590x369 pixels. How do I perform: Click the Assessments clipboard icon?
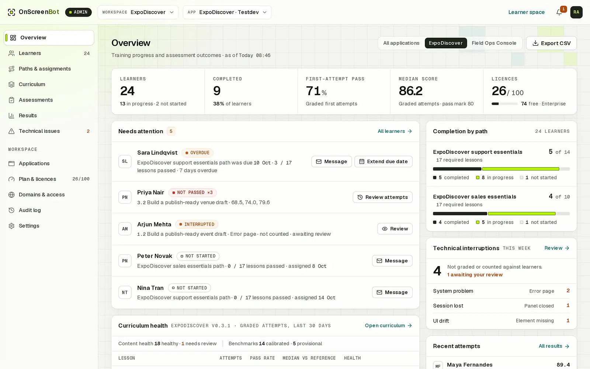12,100
